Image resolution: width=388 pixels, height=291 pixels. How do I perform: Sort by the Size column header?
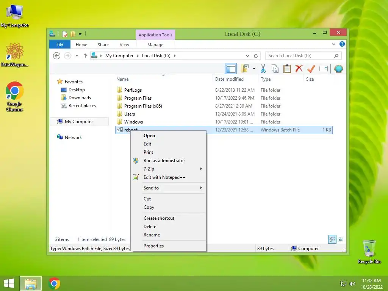(319, 79)
